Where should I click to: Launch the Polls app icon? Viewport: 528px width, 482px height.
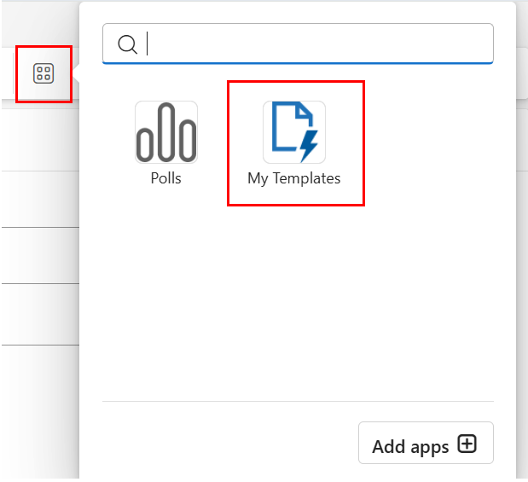coord(165,132)
